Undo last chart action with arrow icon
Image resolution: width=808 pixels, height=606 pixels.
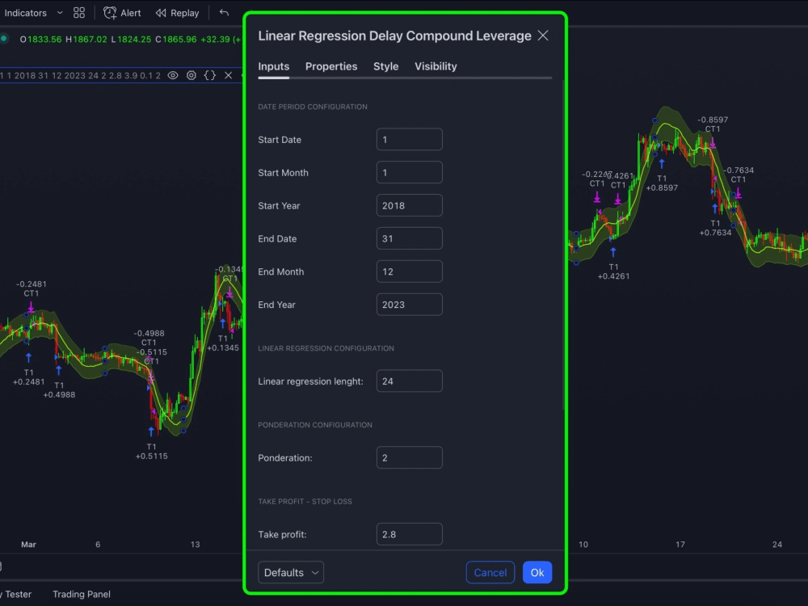[224, 12]
